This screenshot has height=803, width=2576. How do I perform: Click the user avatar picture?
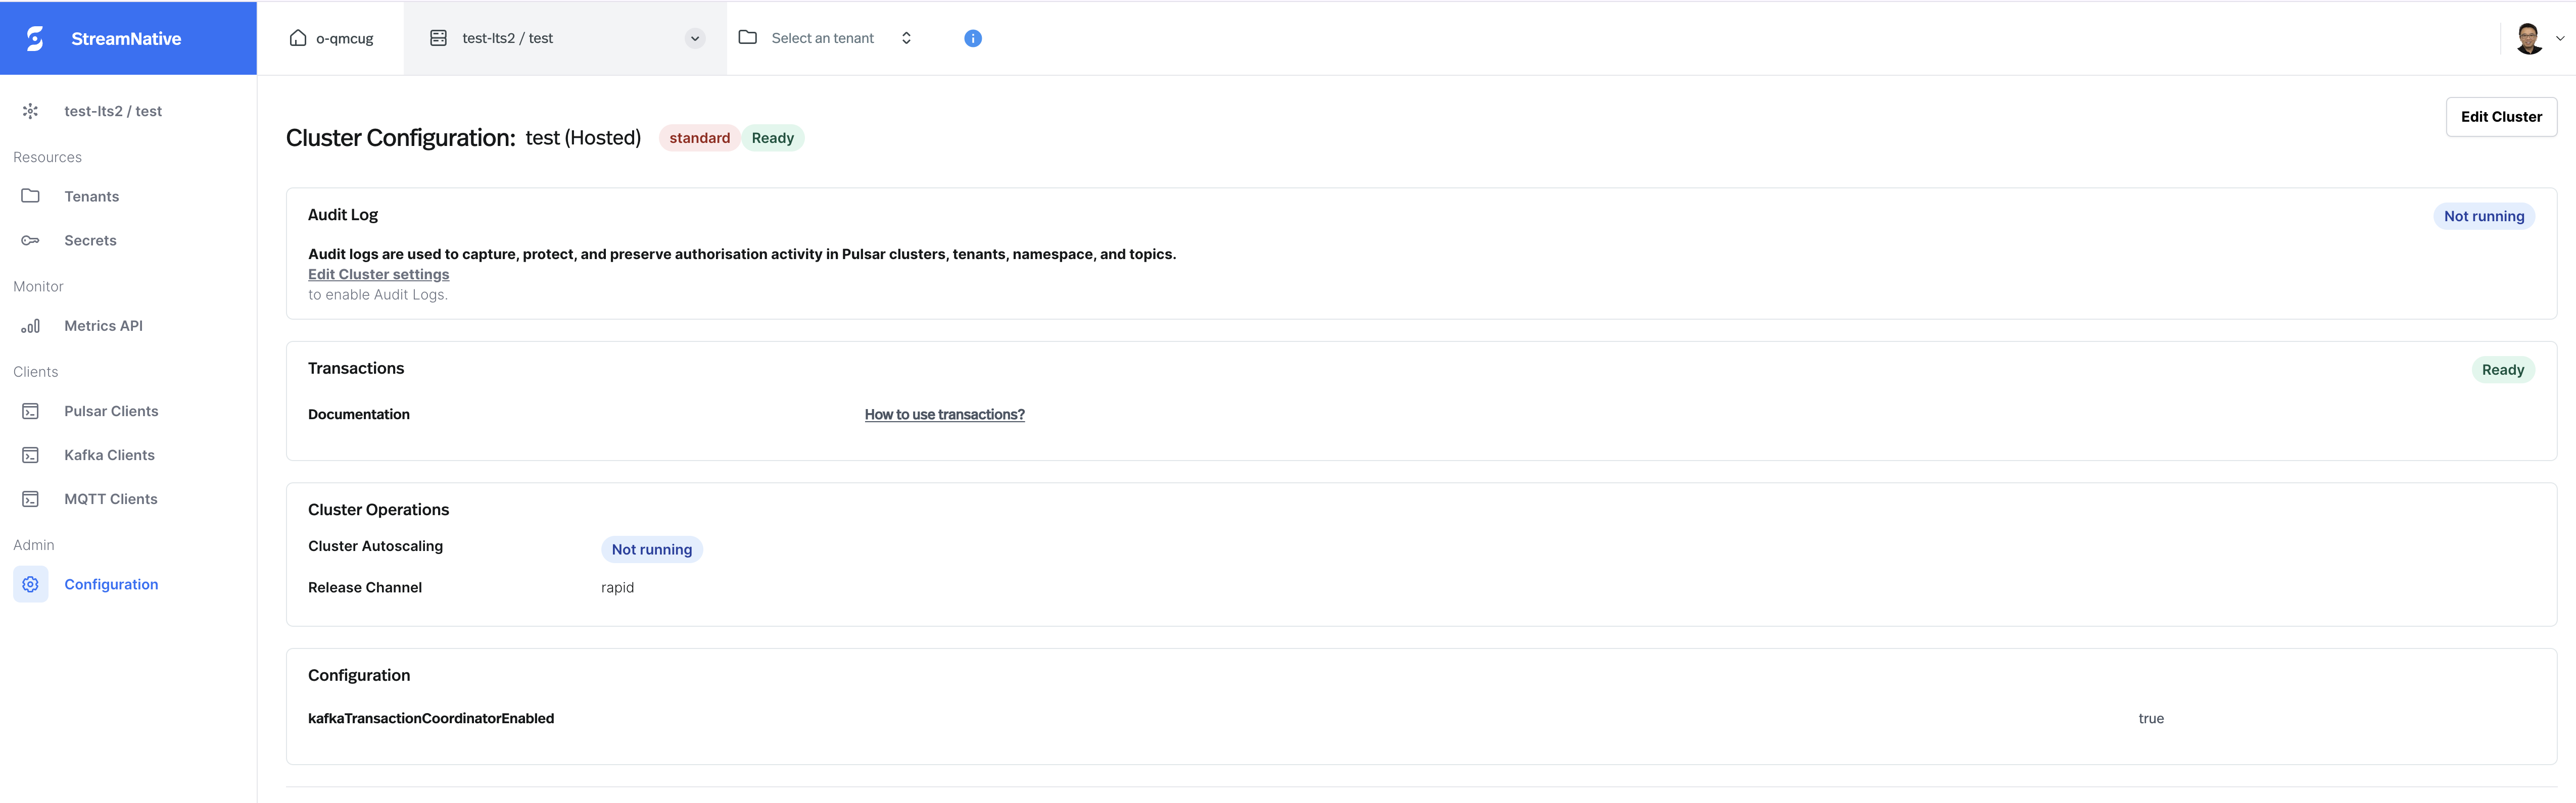pos(2529,38)
